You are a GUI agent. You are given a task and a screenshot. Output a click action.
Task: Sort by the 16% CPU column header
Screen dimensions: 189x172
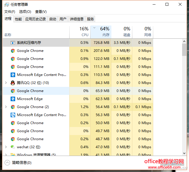(80, 32)
